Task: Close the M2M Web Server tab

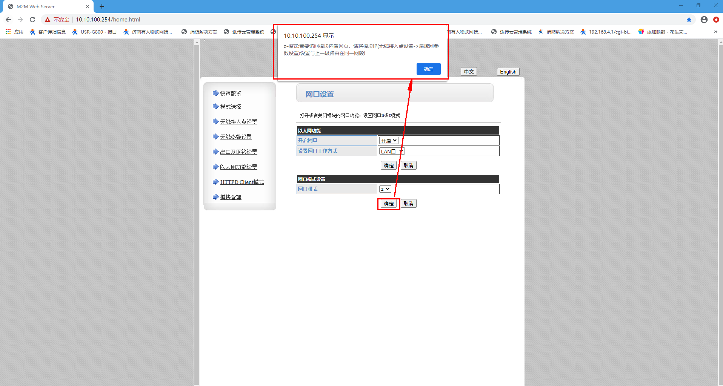Action: tap(88, 6)
